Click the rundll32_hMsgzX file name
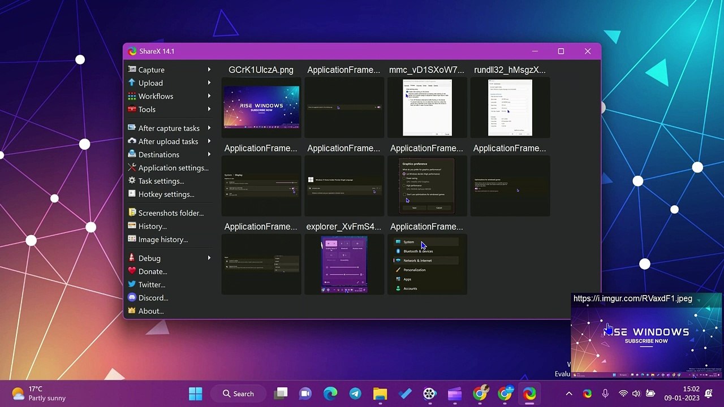Screen dimensions: 724x407 [510, 70]
